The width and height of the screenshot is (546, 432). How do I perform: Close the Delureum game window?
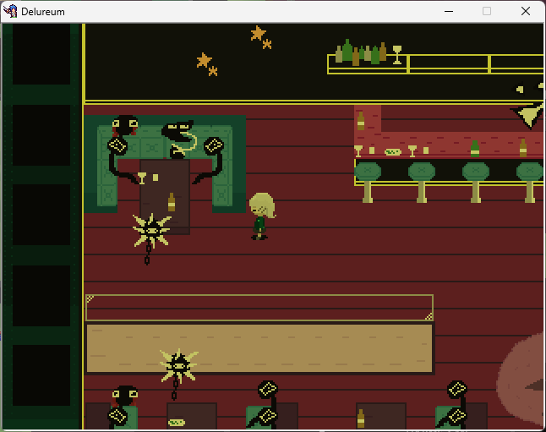click(526, 12)
